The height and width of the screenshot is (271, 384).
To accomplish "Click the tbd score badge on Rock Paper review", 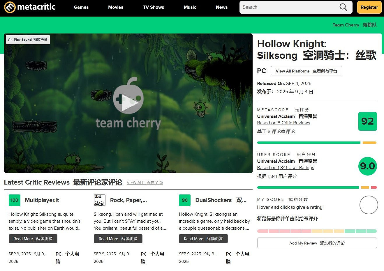I will tap(99, 200).
